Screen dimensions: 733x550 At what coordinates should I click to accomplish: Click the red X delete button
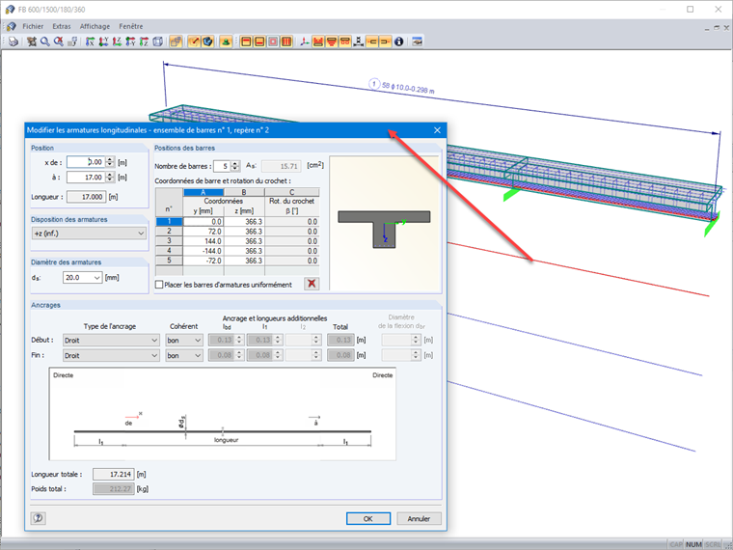[312, 284]
